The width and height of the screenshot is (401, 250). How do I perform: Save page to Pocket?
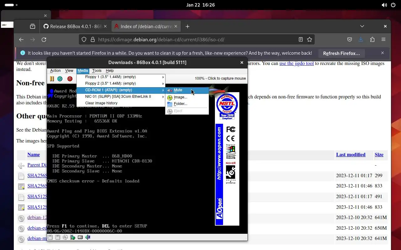(x=350, y=39)
